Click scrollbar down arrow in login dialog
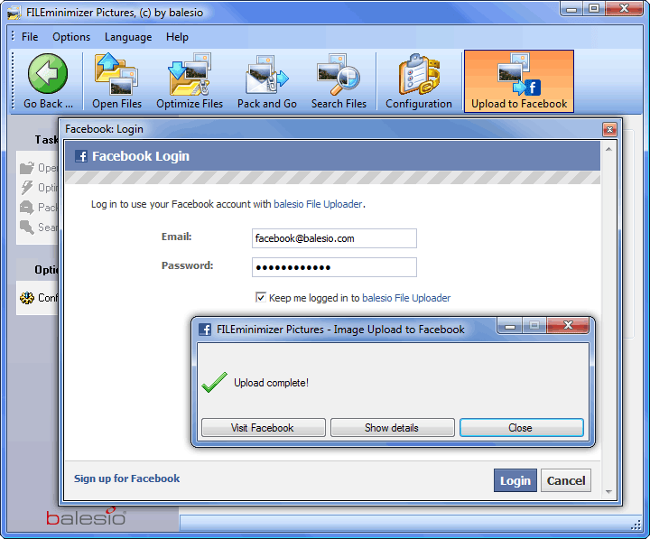Image resolution: width=650 pixels, height=539 pixels. [608, 492]
